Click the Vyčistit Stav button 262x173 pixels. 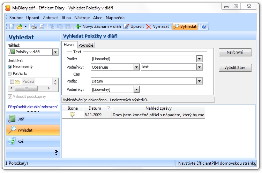click(x=235, y=68)
